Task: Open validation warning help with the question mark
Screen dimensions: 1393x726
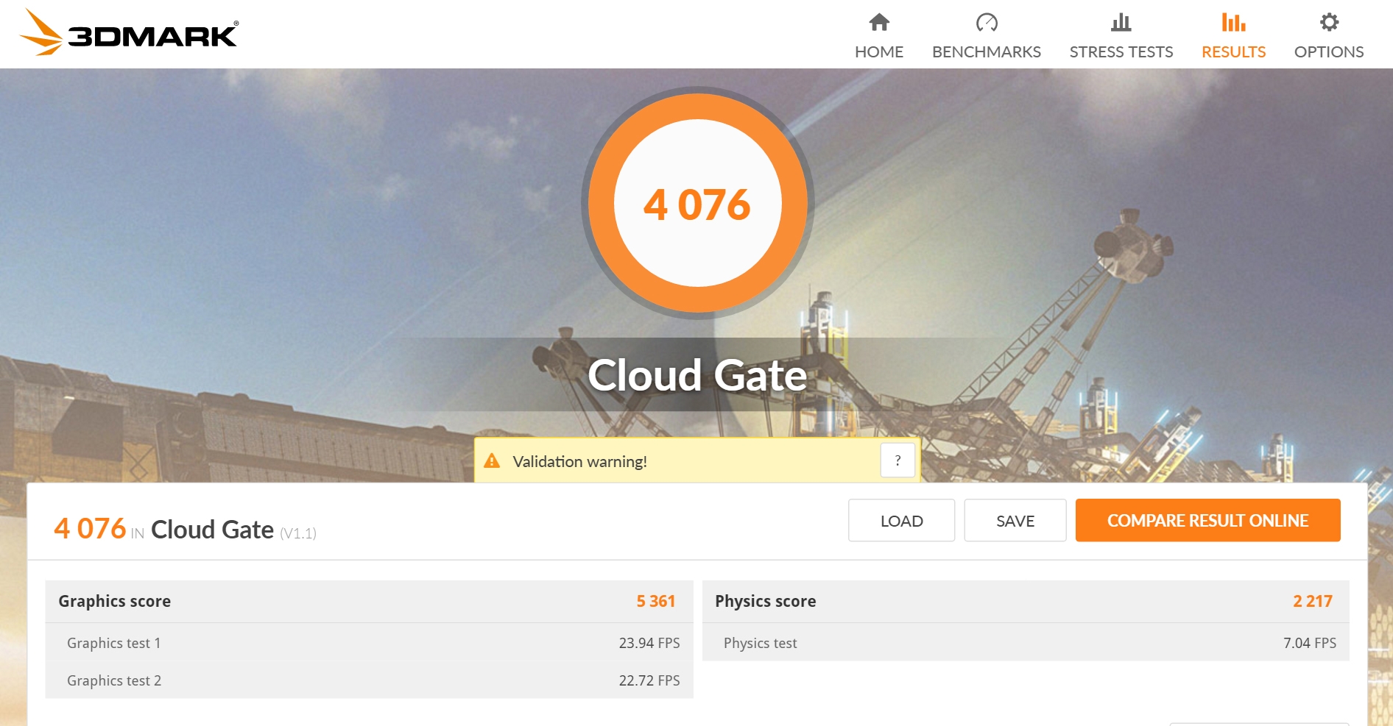Action: click(897, 460)
